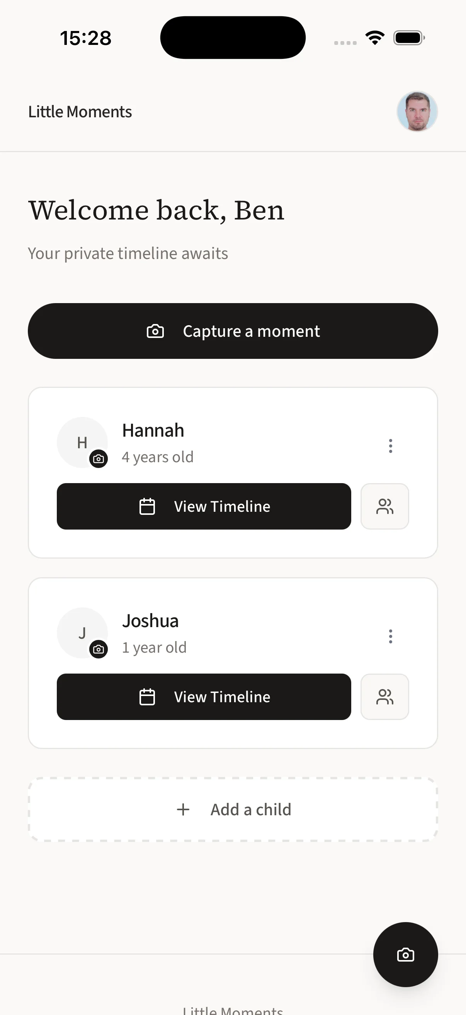Tap the Wi-Fi status icon
Screen dimensions: 466x1015
[375, 38]
